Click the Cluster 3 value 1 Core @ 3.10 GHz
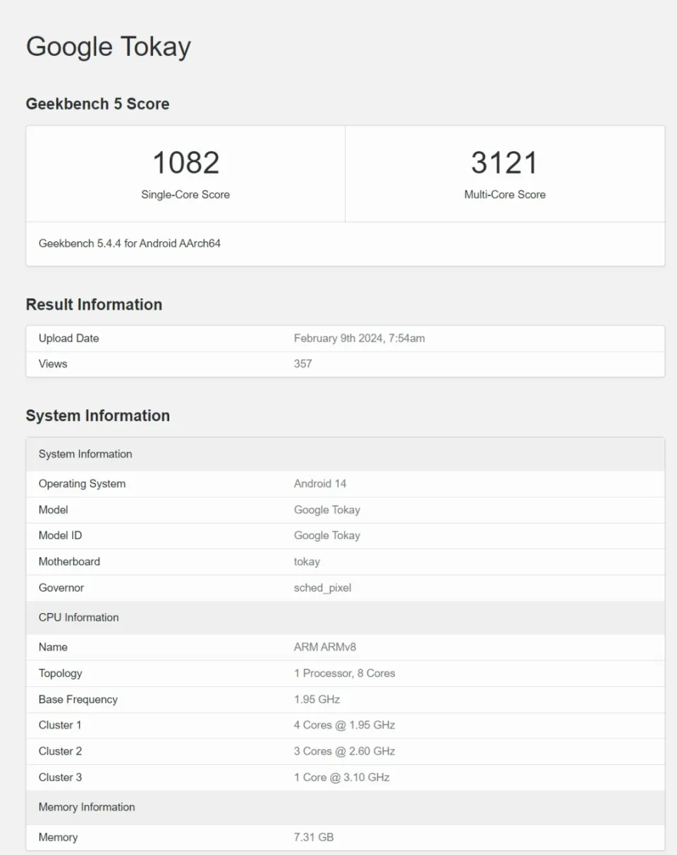This screenshot has width=677, height=855. click(x=341, y=777)
